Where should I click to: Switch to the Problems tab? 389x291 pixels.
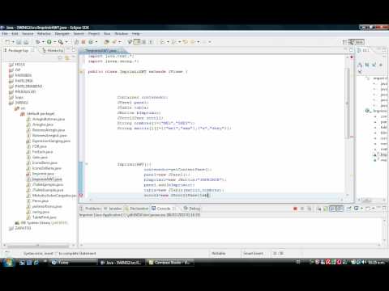click(90, 209)
